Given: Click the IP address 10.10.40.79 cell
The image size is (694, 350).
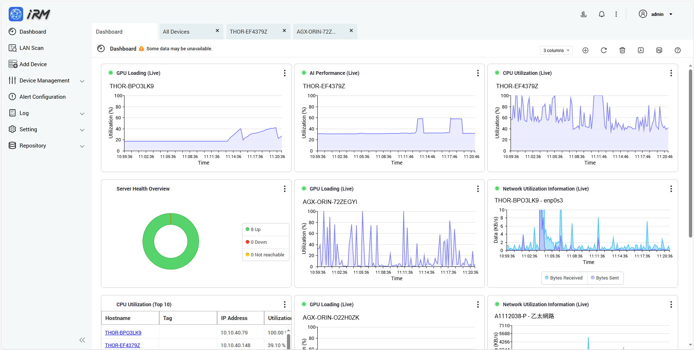Looking at the screenshot, I should (x=234, y=333).
